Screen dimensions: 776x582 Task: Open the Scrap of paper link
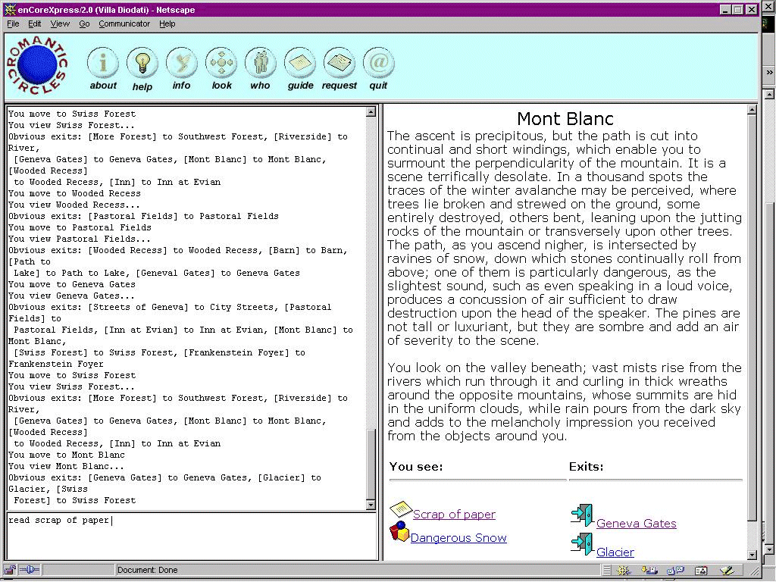(x=454, y=515)
